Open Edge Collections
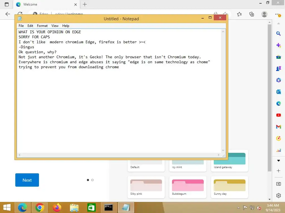 coord(252,14)
